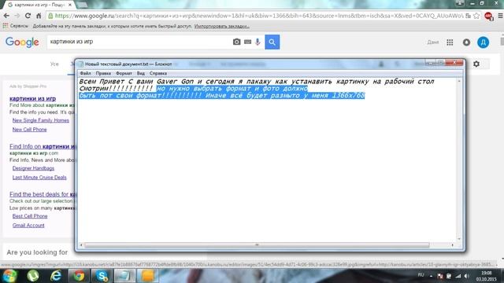Image resolution: width=504 pixels, height=283 pixels.
Task: Open Skype from the taskbar
Action: point(102,276)
